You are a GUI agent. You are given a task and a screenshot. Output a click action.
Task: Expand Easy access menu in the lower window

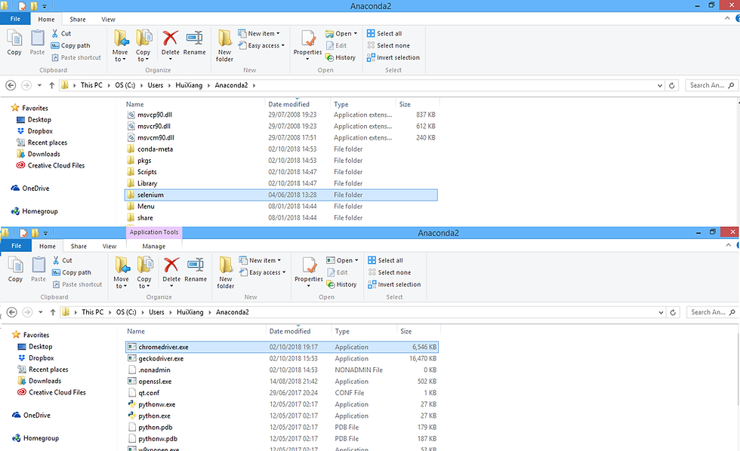(x=263, y=272)
